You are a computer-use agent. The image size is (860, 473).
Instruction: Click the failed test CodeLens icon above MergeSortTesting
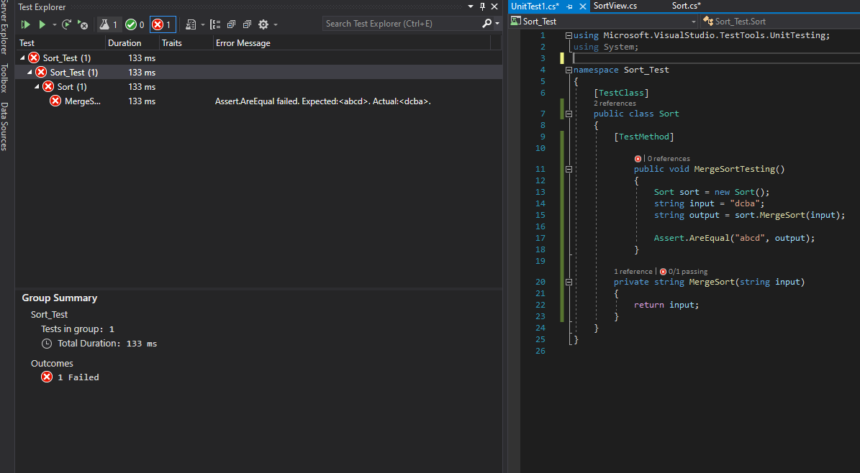[x=638, y=158]
